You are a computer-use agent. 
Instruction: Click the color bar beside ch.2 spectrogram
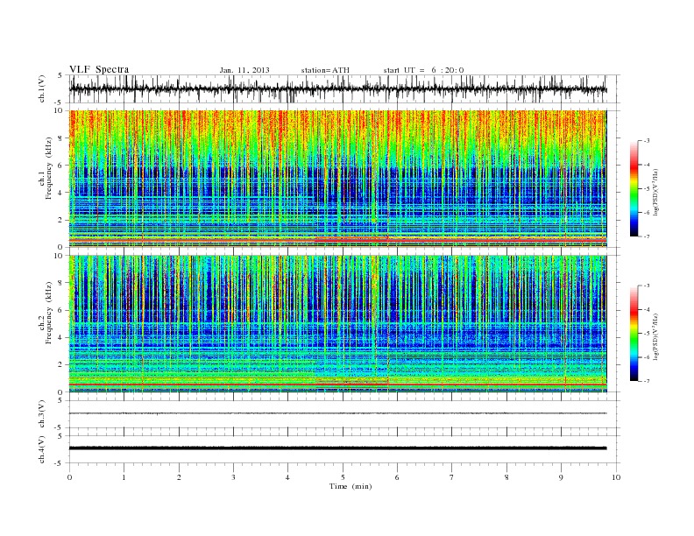[x=634, y=333]
